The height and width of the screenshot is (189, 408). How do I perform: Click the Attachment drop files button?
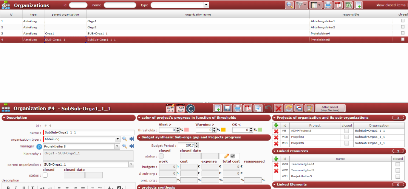point(330,108)
